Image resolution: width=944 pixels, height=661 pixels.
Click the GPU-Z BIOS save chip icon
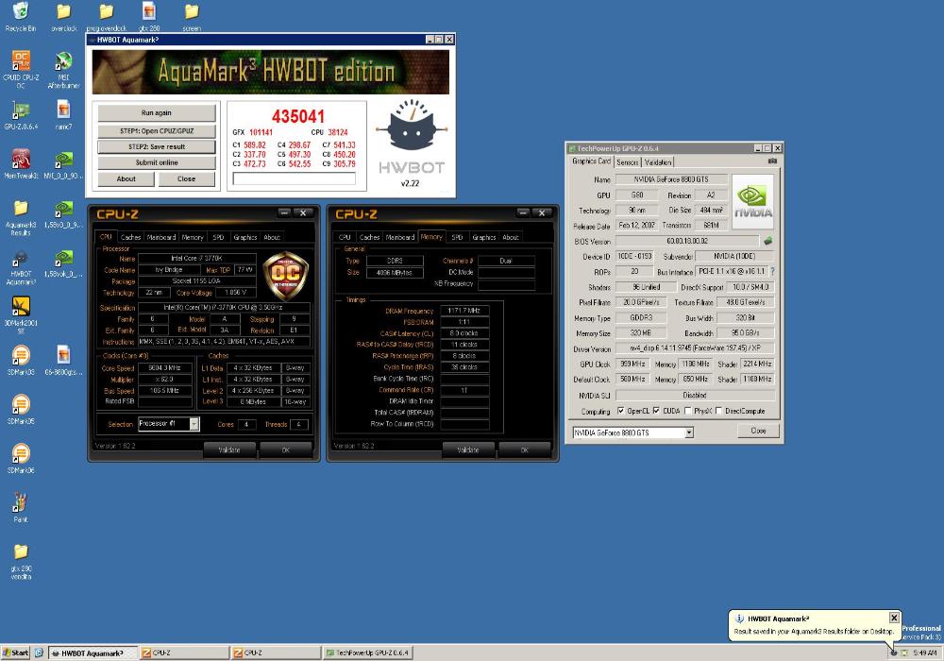[x=767, y=241]
